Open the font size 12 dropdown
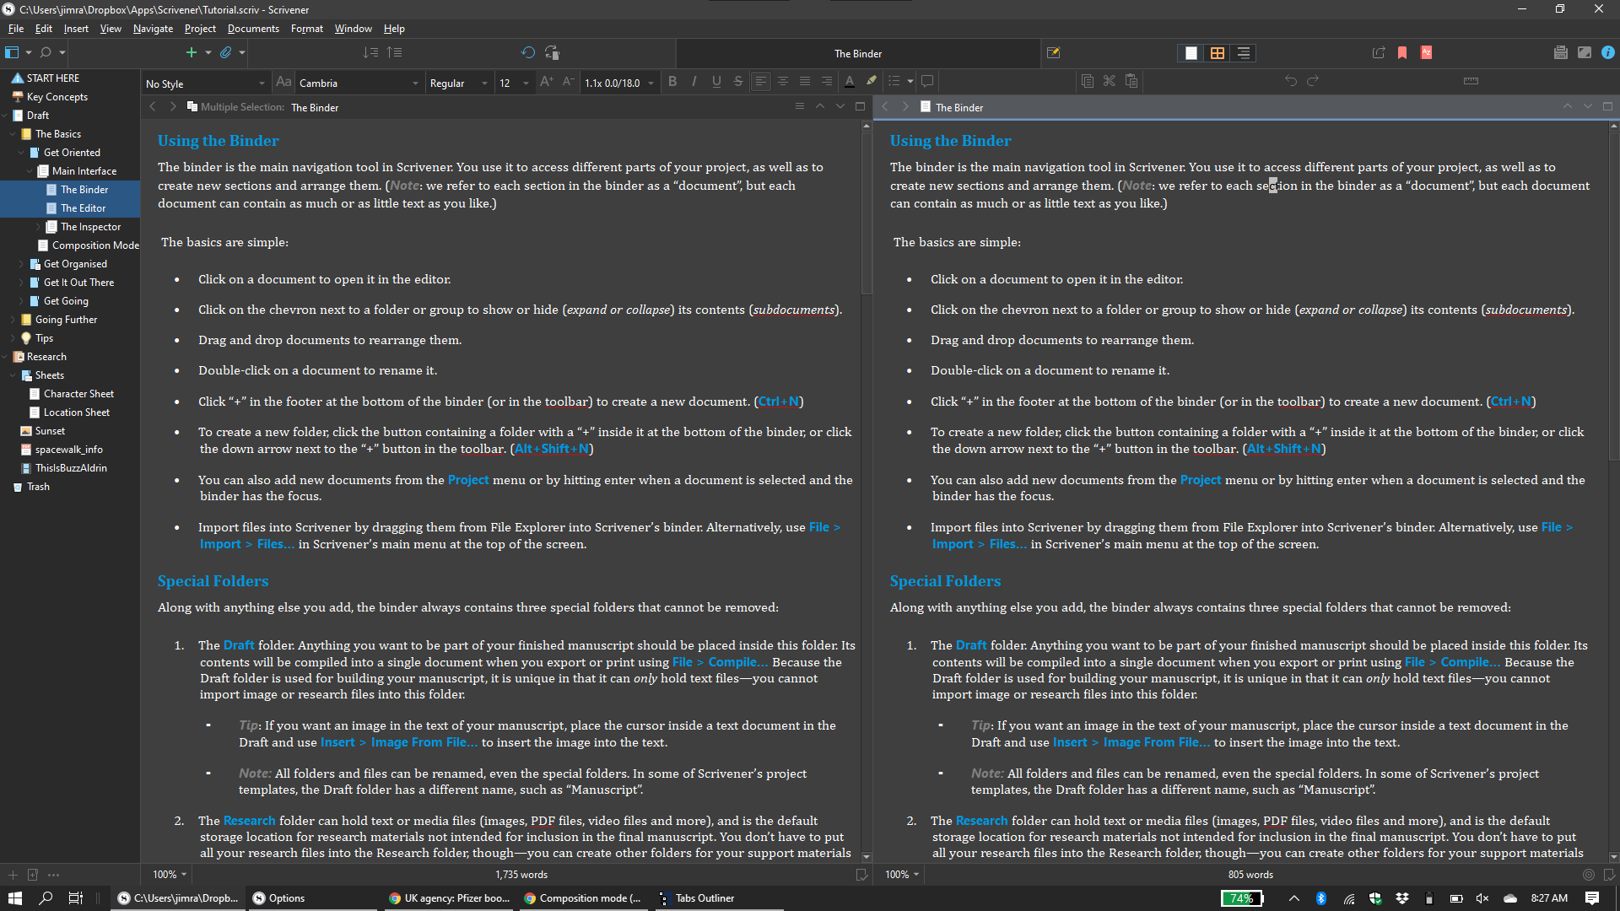 click(514, 83)
